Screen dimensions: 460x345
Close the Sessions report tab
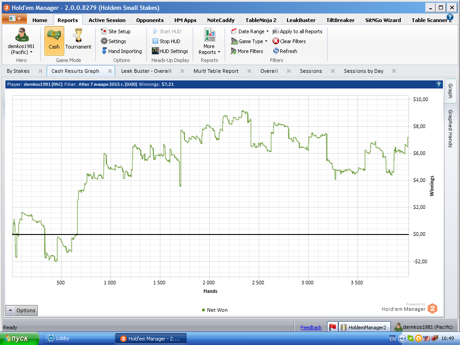click(x=333, y=71)
